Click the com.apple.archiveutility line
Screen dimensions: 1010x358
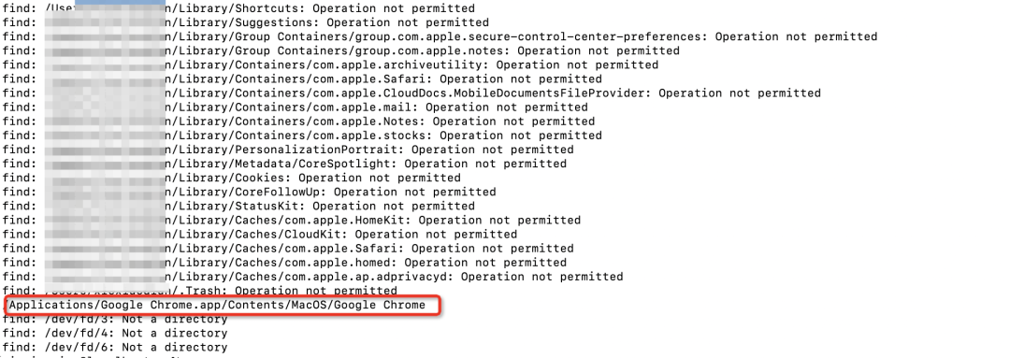coord(330,65)
